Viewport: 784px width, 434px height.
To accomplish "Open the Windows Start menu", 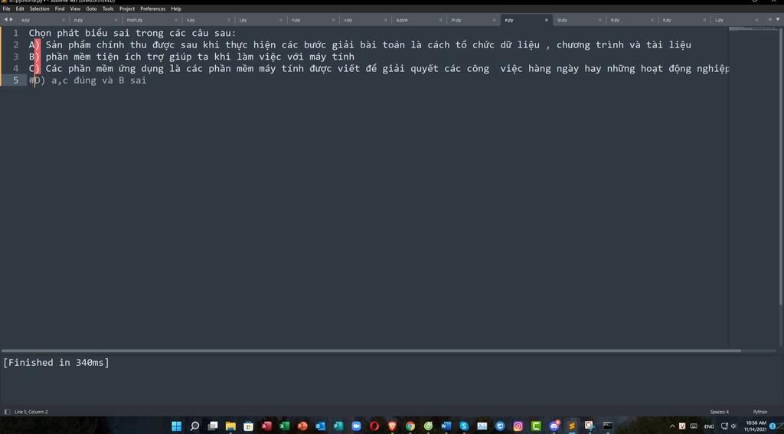I will click(x=177, y=426).
